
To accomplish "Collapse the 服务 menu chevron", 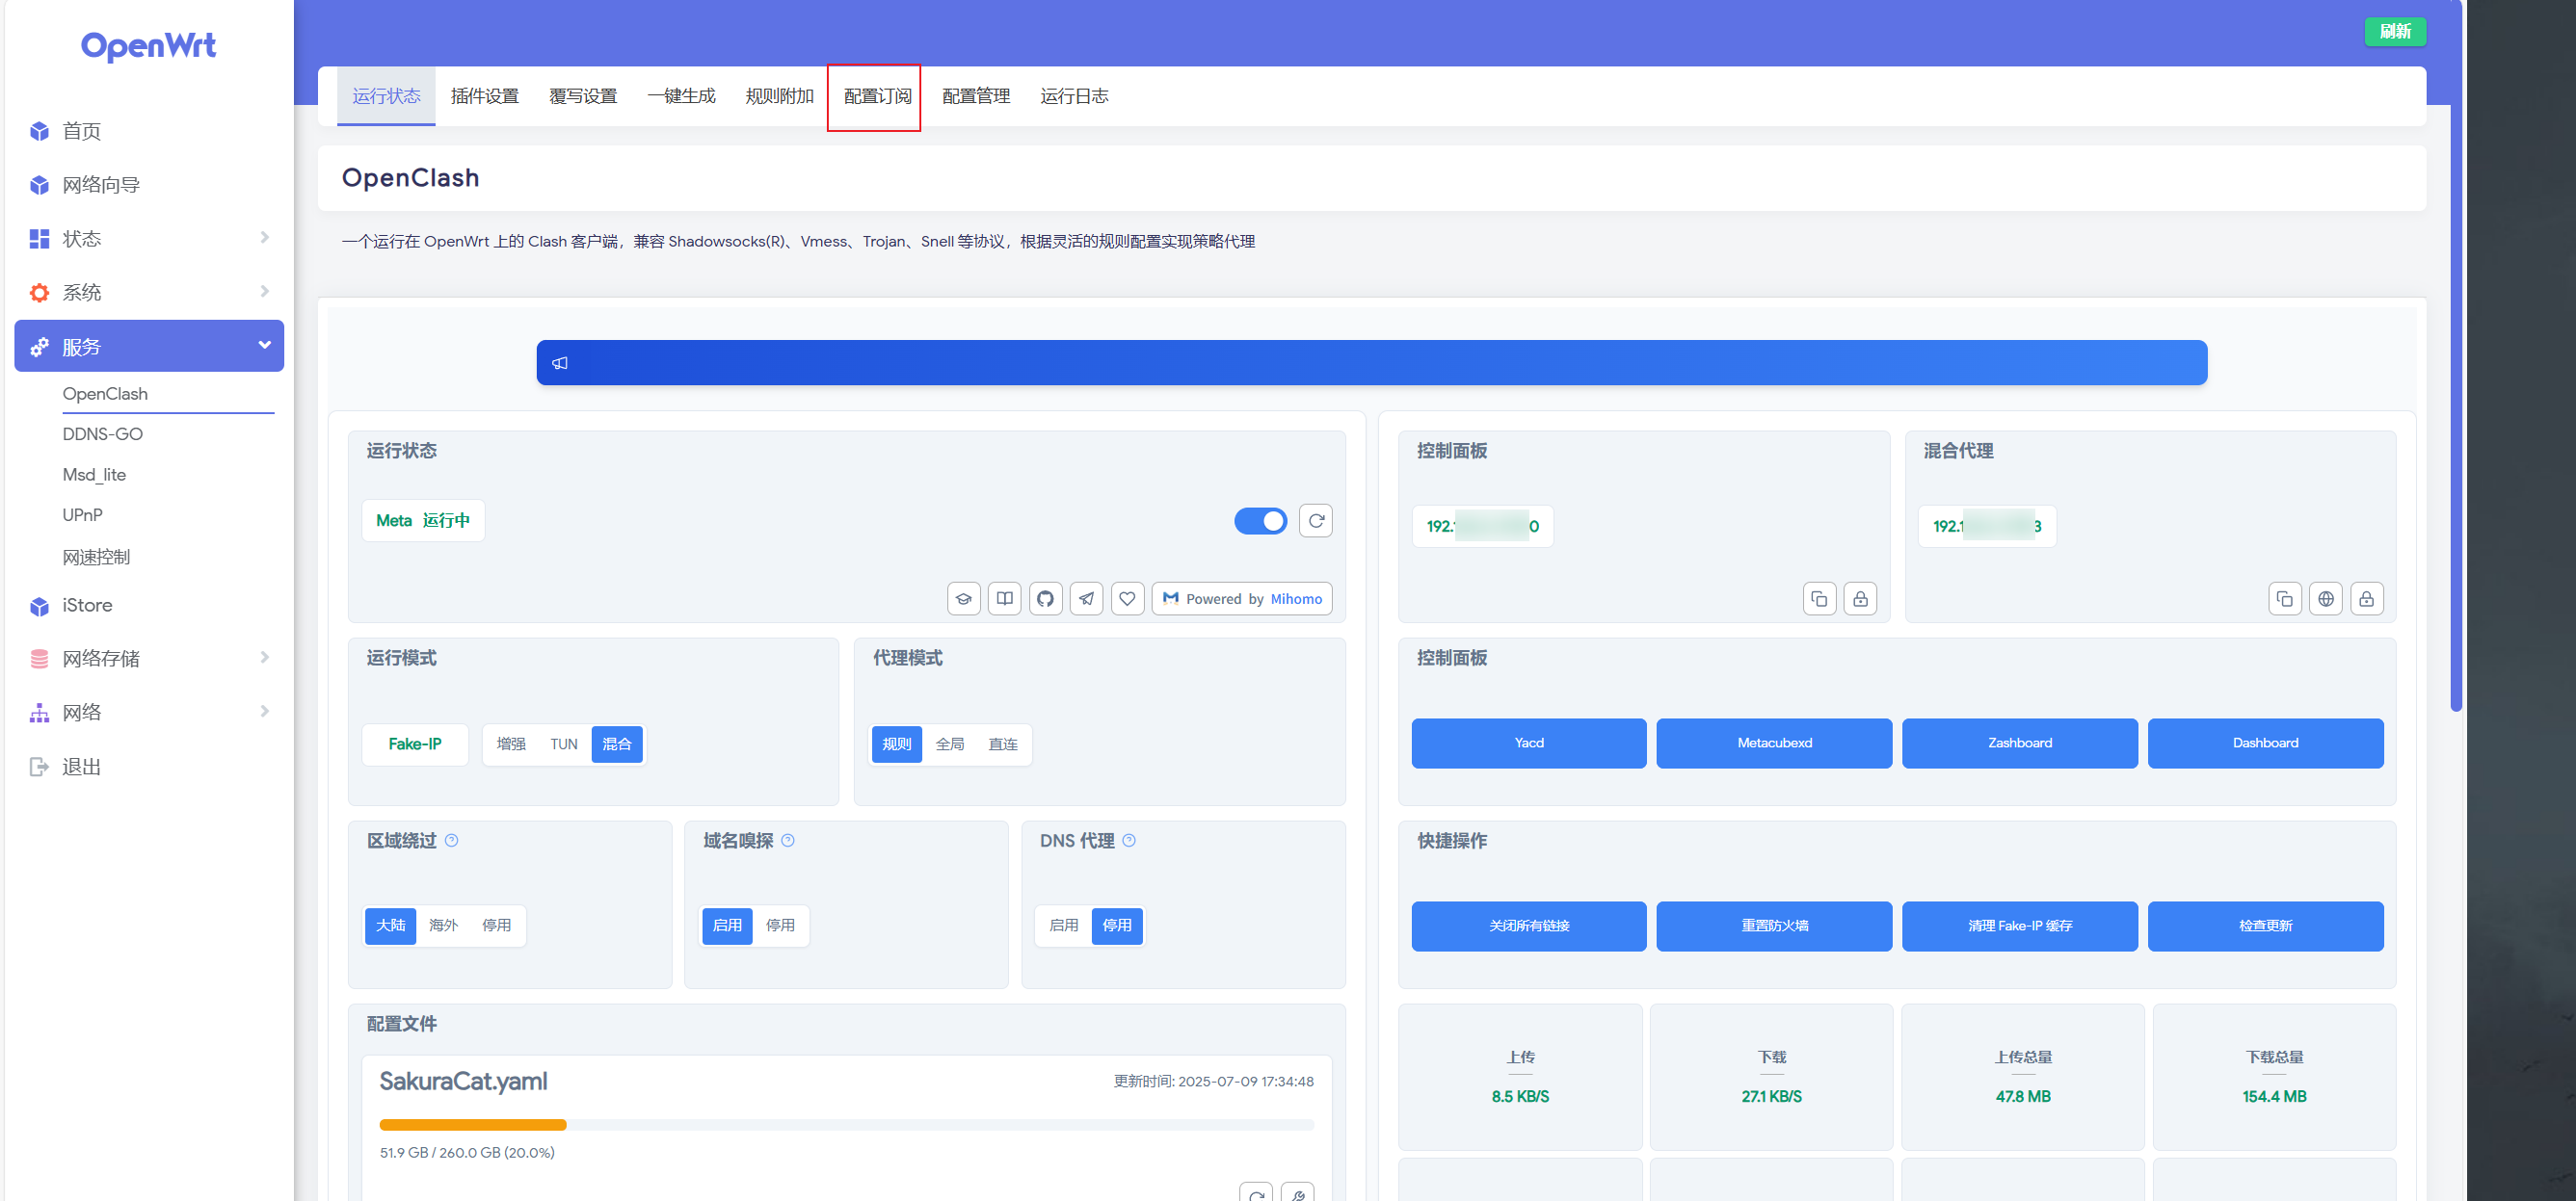I will click(265, 346).
